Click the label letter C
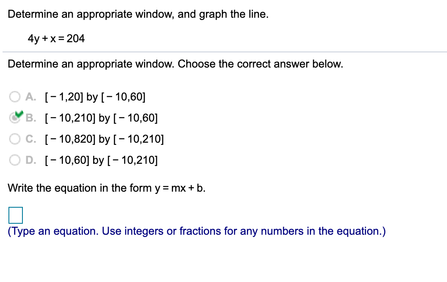 (30, 139)
